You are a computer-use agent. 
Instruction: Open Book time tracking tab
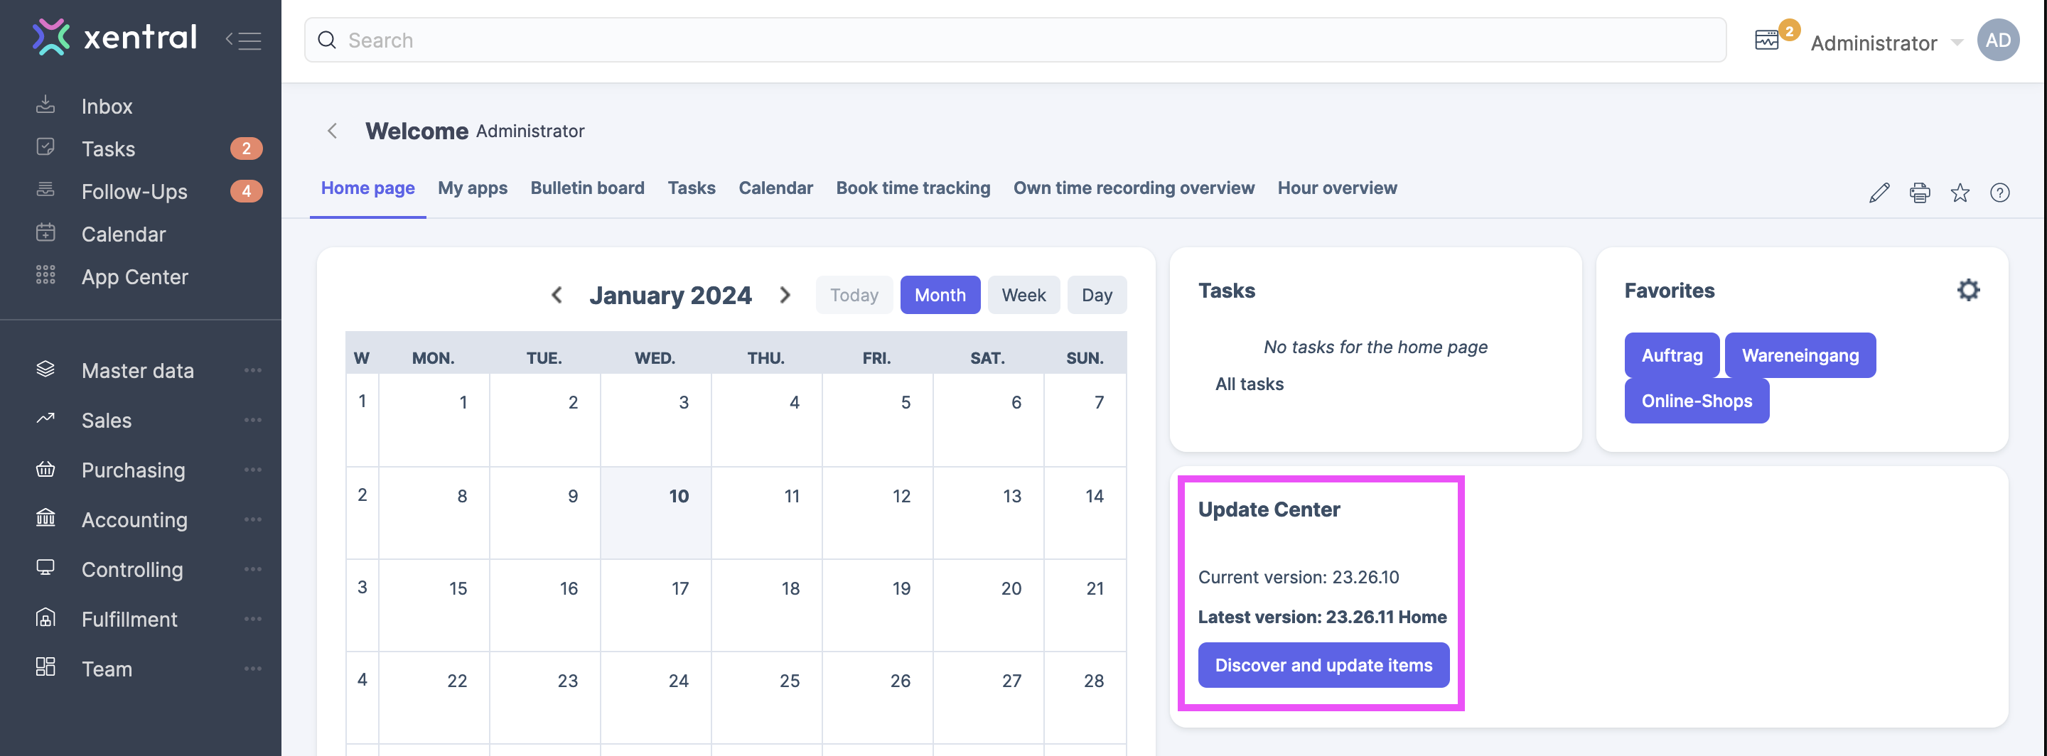(x=912, y=188)
